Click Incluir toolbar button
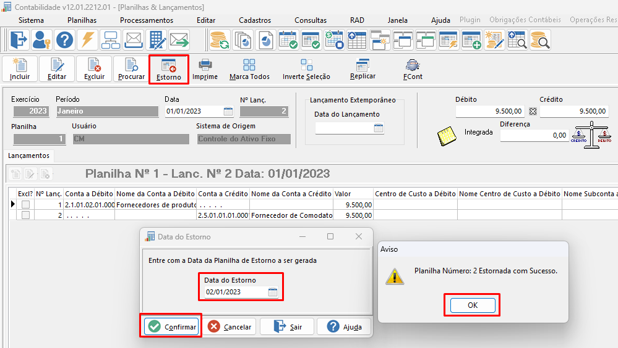This screenshot has width=618, height=348. 20,69
